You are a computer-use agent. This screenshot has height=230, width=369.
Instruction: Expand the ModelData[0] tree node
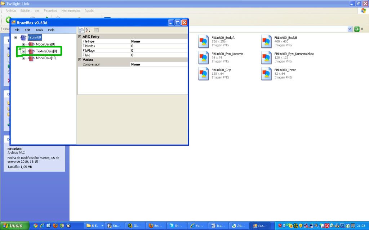point(23,44)
